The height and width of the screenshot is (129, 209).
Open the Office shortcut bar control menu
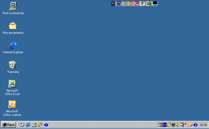pyautogui.click(x=113, y=4)
